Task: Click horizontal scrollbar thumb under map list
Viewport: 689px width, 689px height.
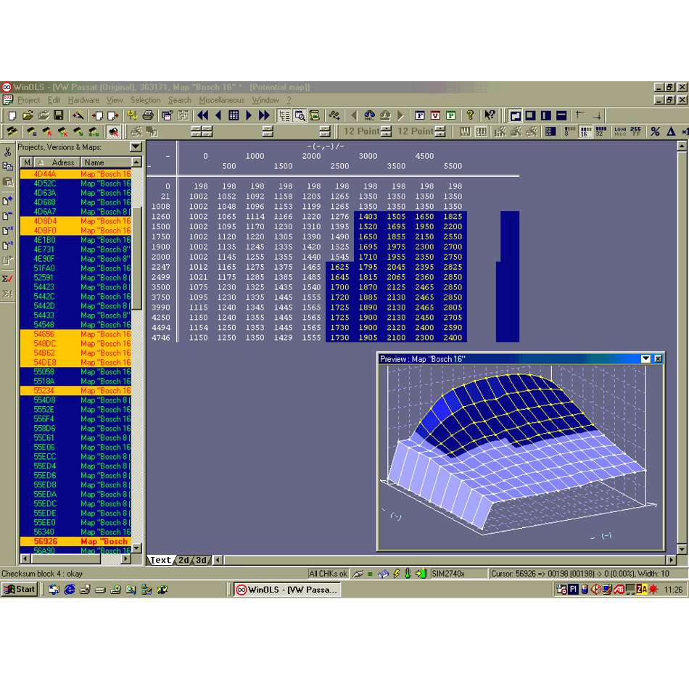Action: (66, 559)
